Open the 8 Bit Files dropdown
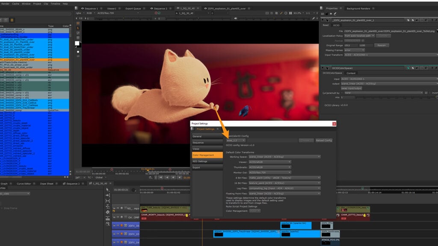The height and width of the screenshot is (246, 438). click(284, 178)
